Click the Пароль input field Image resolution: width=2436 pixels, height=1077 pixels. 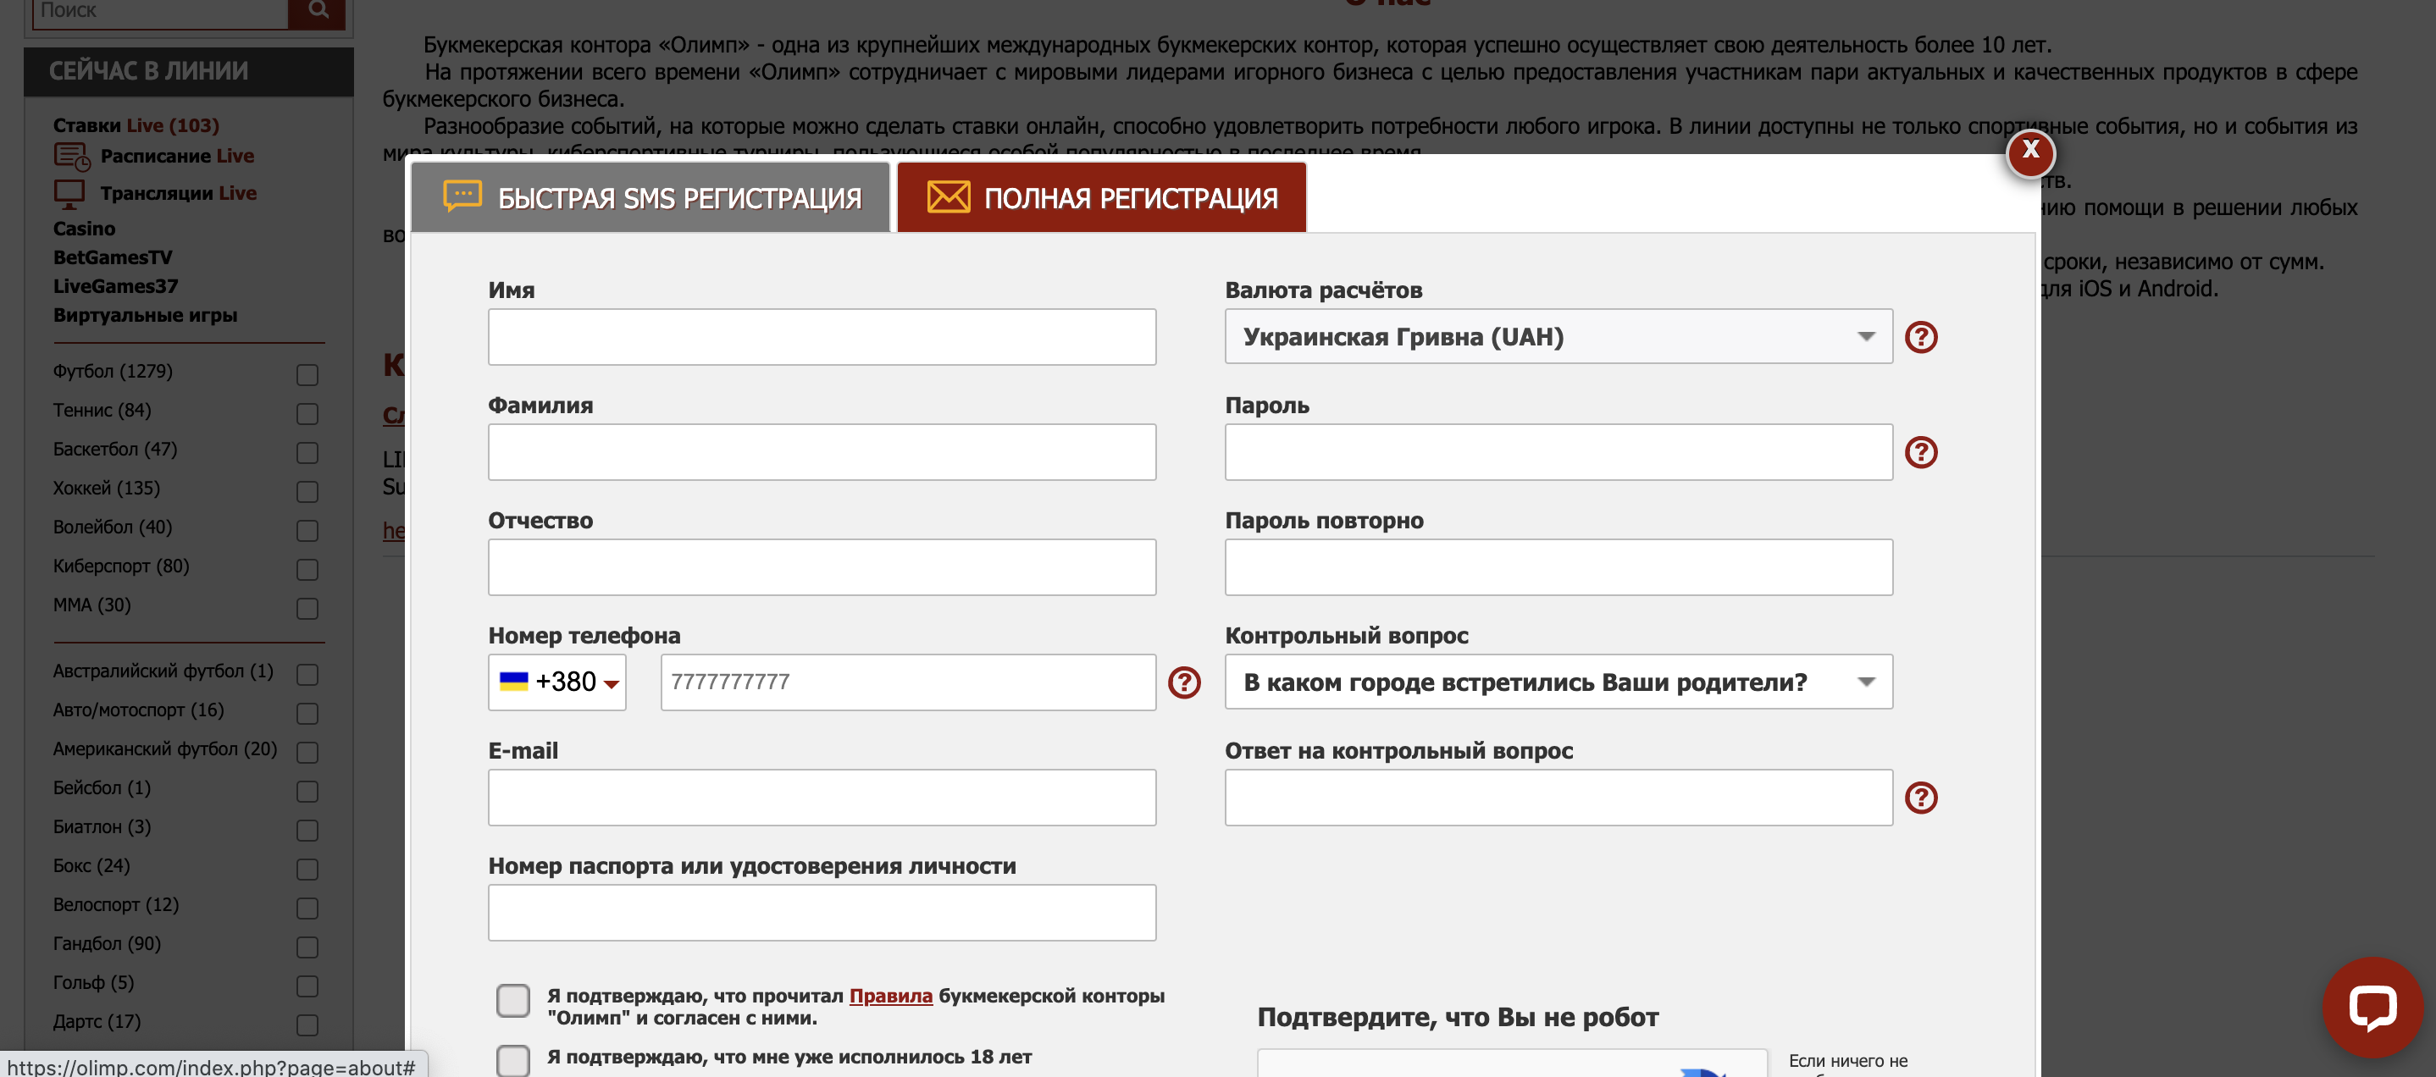(1558, 452)
